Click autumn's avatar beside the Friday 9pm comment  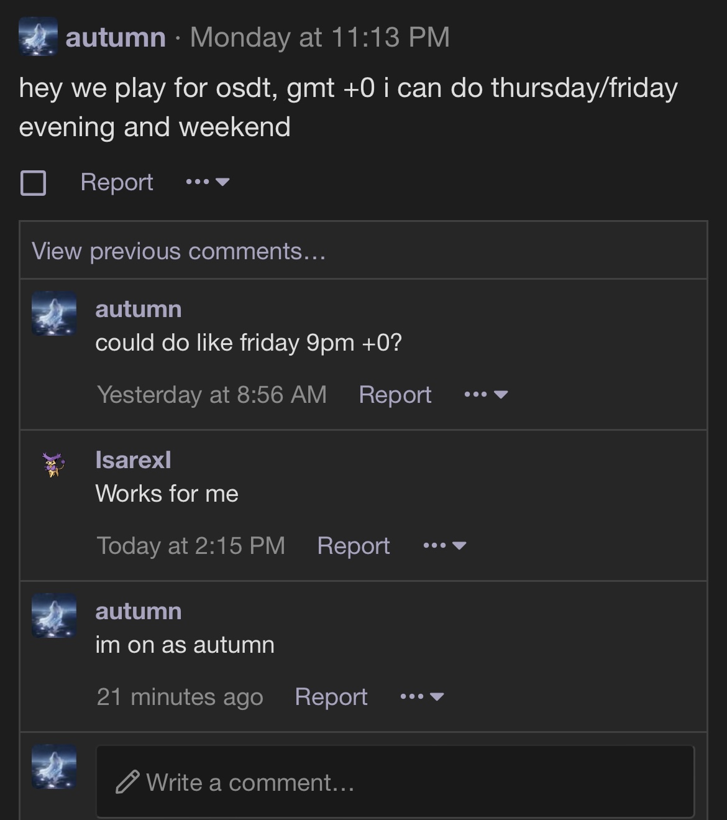[x=54, y=313]
